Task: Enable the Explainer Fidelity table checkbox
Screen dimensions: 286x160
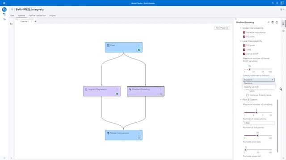Action: point(247,95)
